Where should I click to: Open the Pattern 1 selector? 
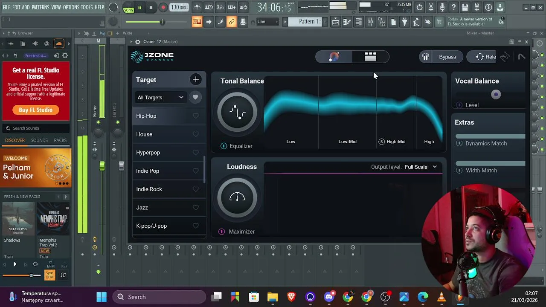pyautogui.click(x=305, y=22)
